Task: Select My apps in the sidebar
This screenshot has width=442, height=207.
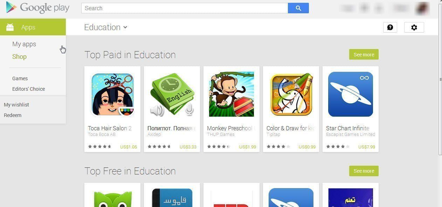Action: pos(24,44)
